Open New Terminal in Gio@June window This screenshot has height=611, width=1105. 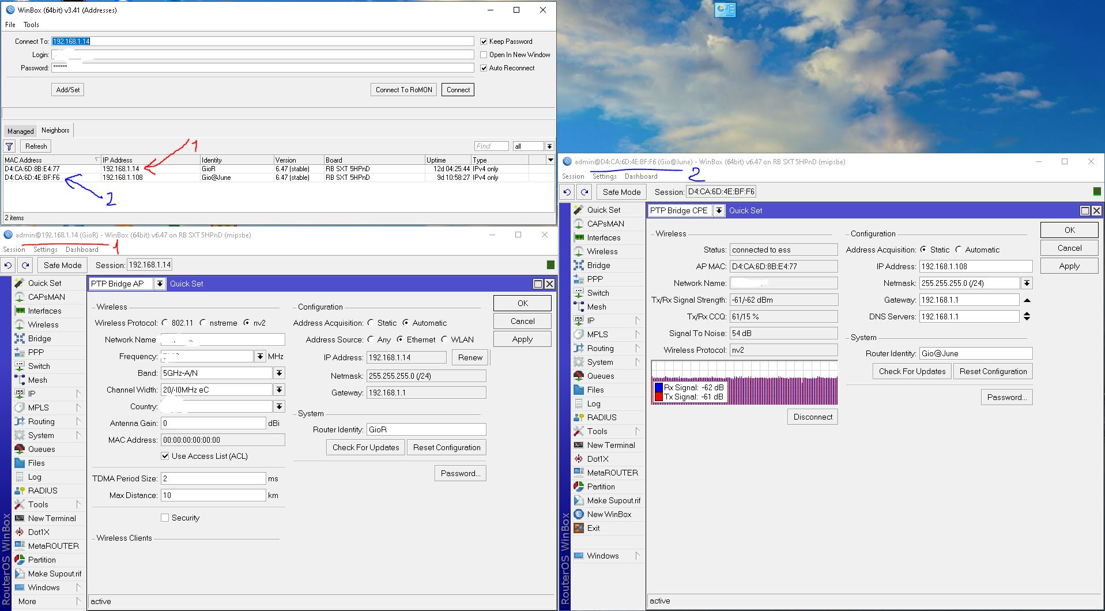610,445
